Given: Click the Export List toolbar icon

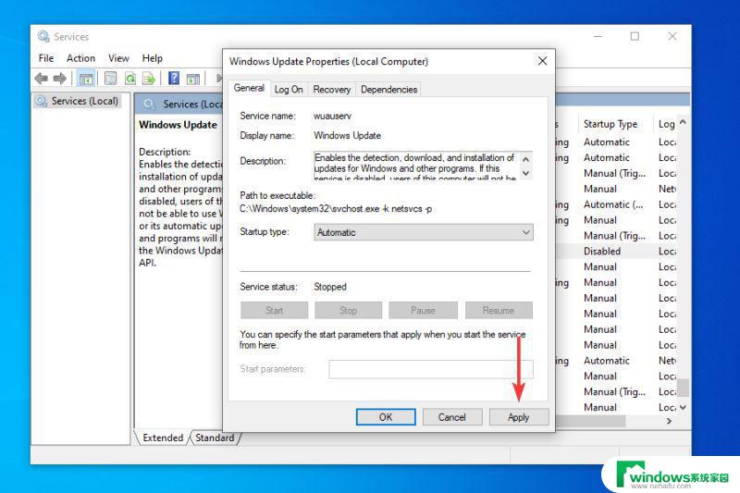Looking at the screenshot, I should (149, 79).
